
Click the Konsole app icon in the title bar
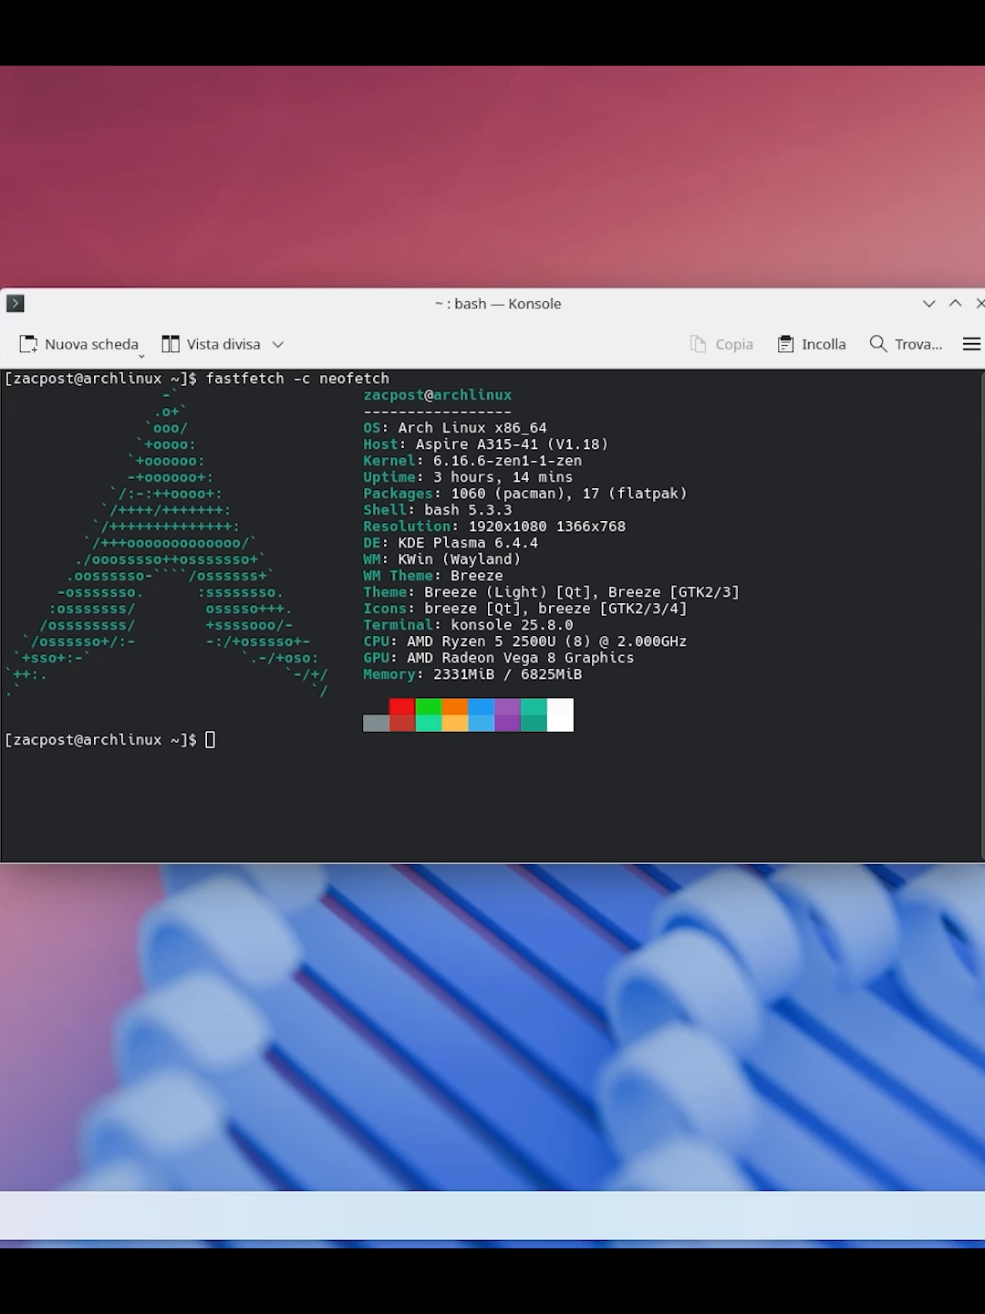pos(15,303)
